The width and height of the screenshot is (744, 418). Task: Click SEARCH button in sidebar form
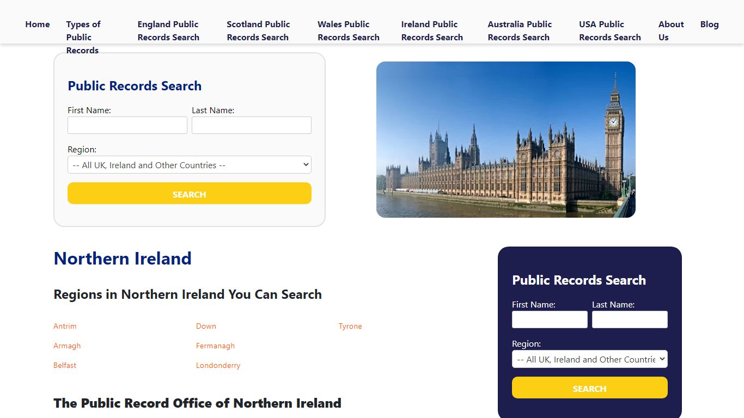point(590,388)
